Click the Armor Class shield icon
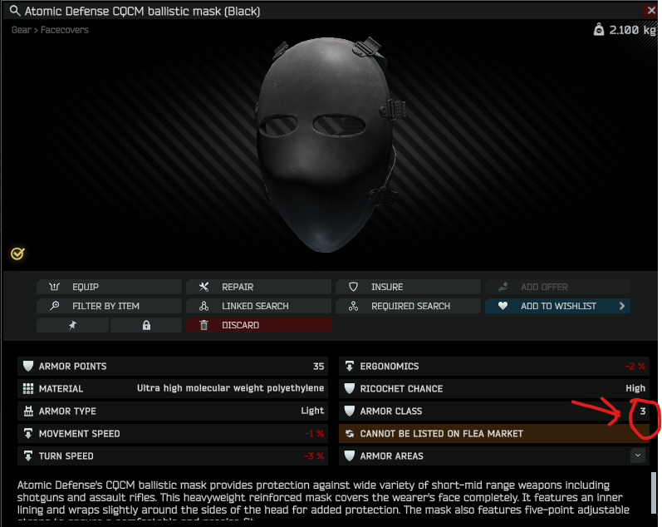 pyautogui.click(x=350, y=411)
